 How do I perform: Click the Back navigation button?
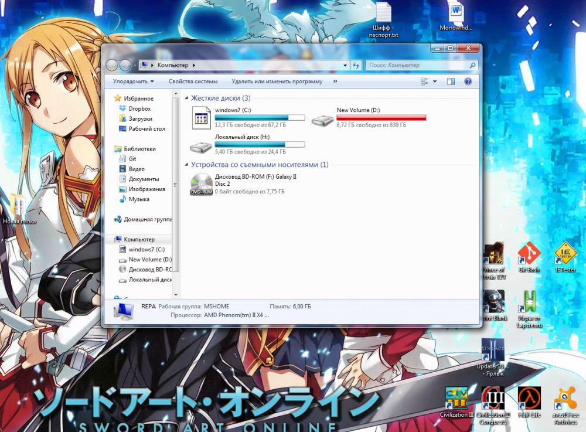112,65
